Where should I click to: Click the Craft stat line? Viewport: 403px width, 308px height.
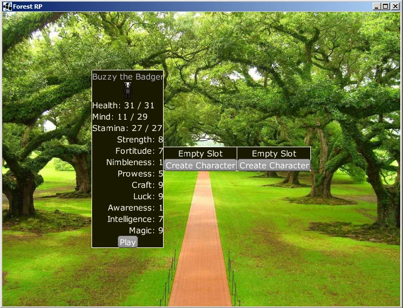[147, 185]
